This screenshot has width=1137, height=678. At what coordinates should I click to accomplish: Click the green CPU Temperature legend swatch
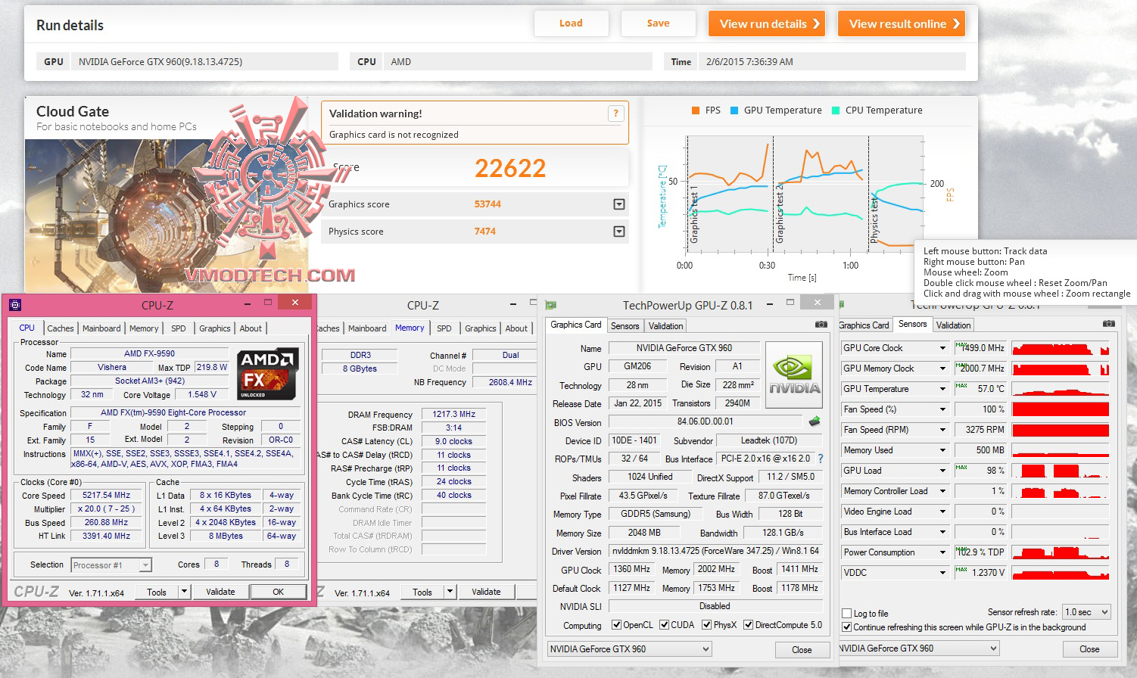pyautogui.click(x=836, y=110)
